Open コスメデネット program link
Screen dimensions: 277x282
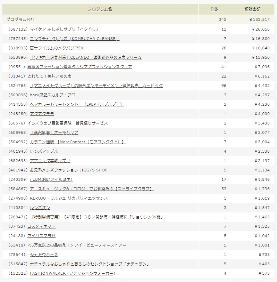pyautogui.click(x=41, y=226)
